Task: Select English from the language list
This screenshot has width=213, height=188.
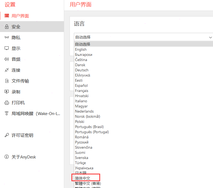Action: 144,49
